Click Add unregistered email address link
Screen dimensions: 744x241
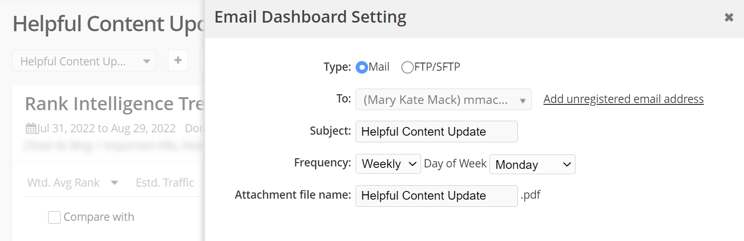pyautogui.click(x=623, y=99)
